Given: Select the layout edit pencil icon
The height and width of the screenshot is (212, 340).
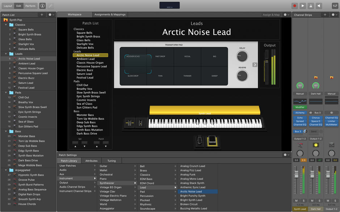Looking at the screenshot, I should pos(50,6).
